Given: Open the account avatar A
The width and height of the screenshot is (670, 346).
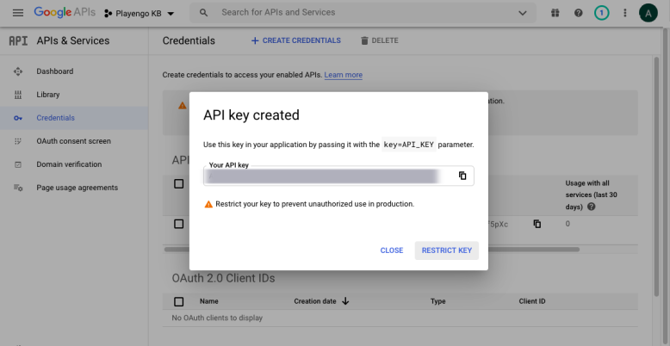Looking at the screenshot, I should coord(648,13).
